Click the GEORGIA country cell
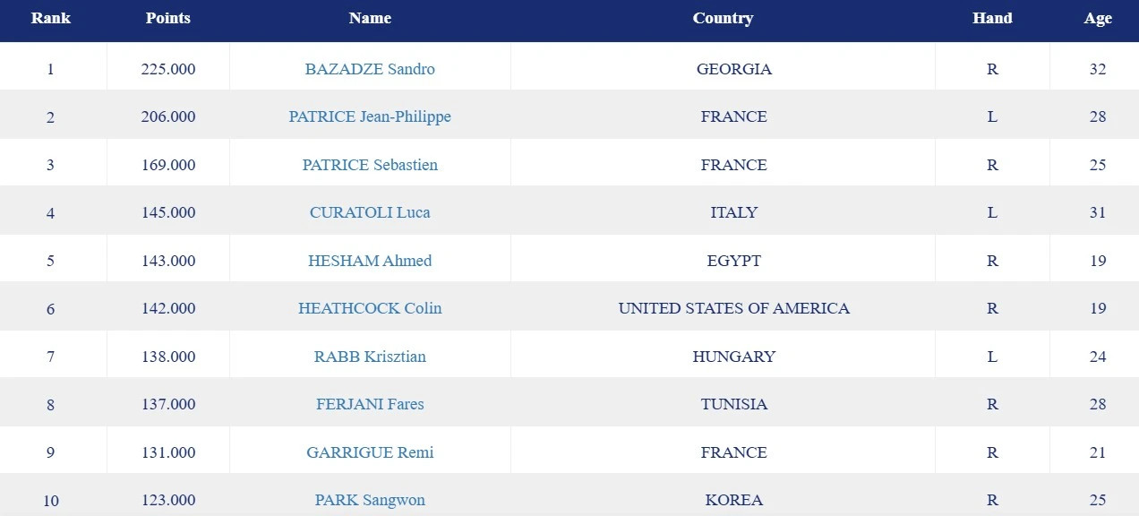This screenshot has width=1139, height=516. pos(733,69)
